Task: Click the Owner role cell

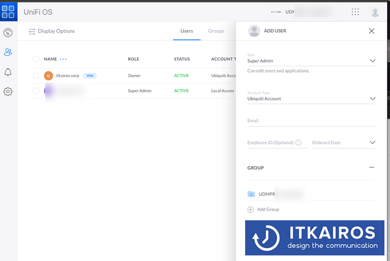Action: coord(134,76)
